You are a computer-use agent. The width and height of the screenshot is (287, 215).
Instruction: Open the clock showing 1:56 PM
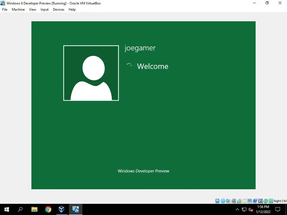point(263,209)
